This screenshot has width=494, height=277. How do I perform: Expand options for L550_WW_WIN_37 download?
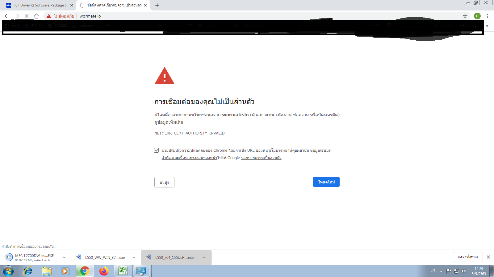click(x=134, y=257)
